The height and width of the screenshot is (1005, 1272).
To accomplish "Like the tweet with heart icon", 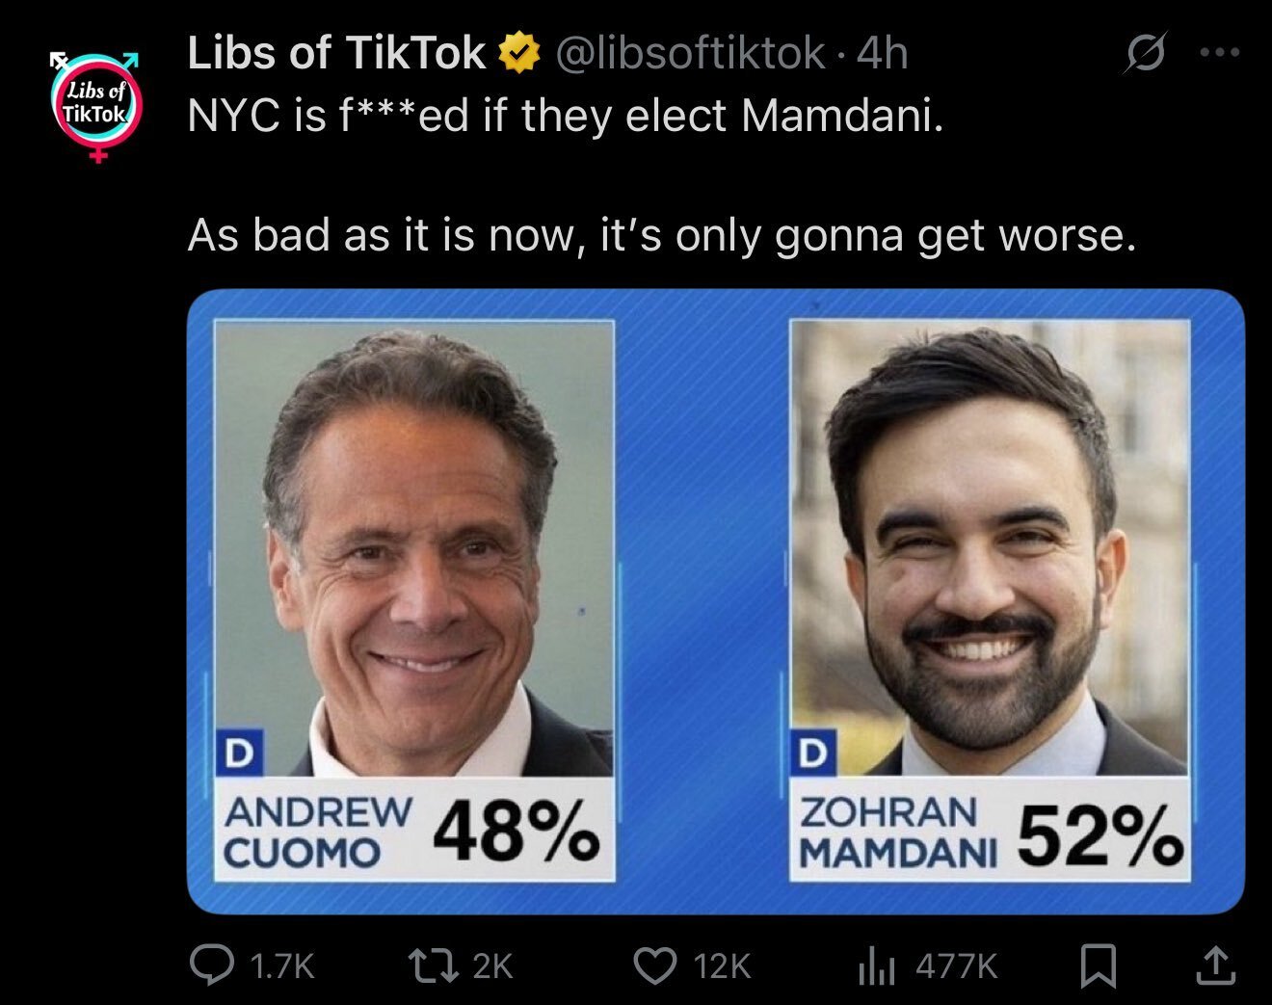I will pos(655,965).
